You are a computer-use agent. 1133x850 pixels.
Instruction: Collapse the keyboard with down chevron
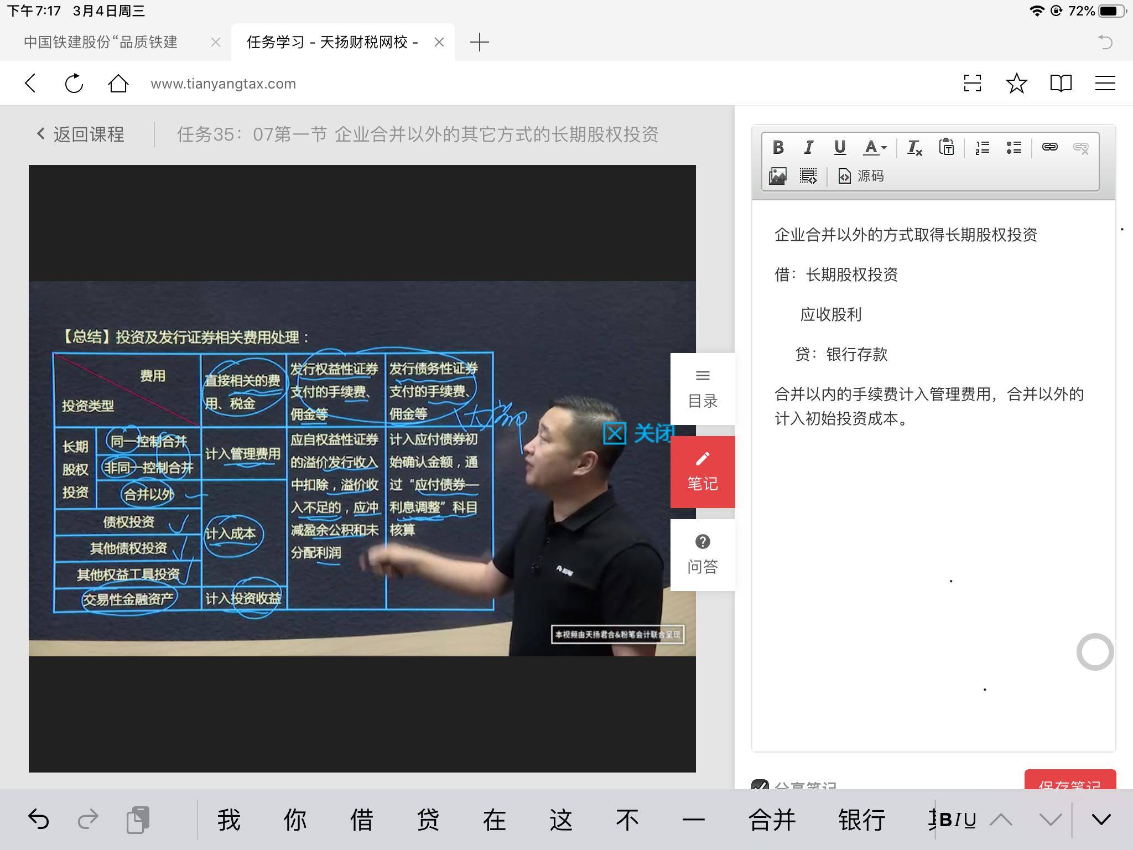1101,820
